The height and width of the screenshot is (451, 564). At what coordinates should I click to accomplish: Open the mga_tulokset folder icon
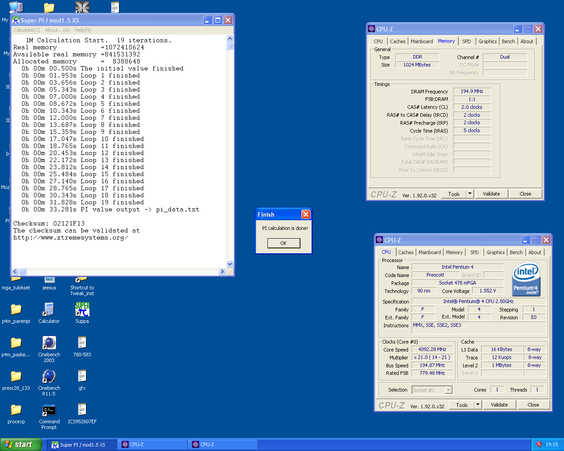16,283
